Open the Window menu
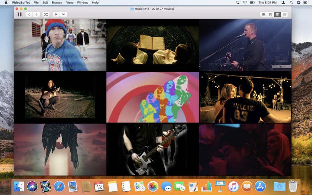This screenshot has width=312, height=195. [x=82, y=3]
